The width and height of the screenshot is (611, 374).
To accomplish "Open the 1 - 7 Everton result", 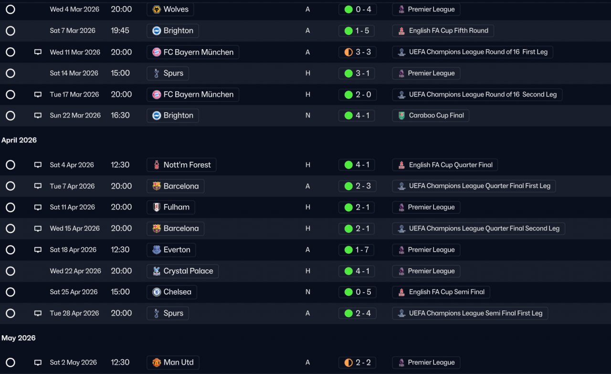I will [358, 250].
